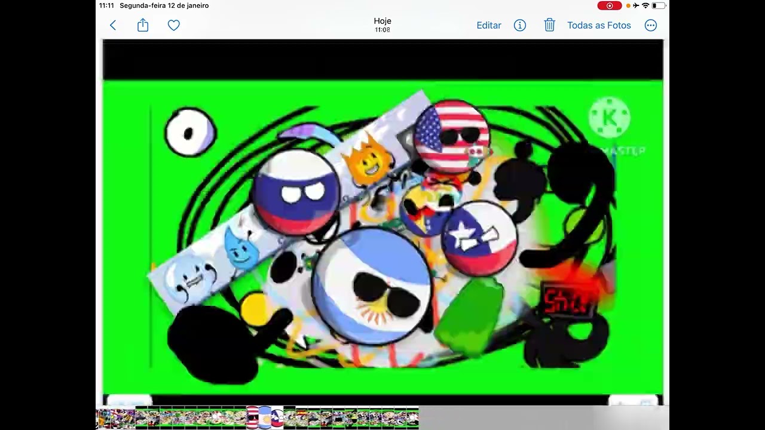Tap the 'Hoje' title text
The width and height of the screenshot is (765, 430).
coord(382,21)
